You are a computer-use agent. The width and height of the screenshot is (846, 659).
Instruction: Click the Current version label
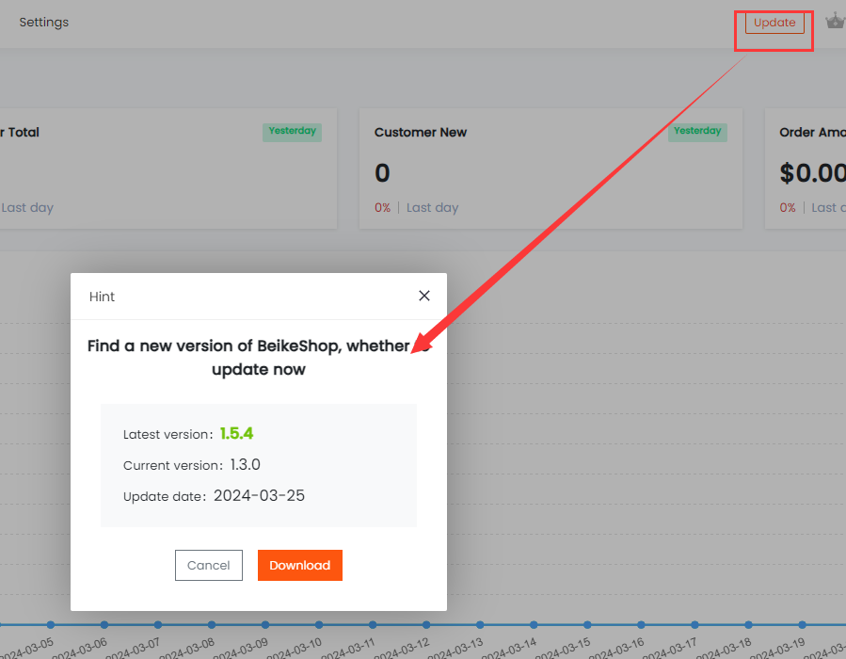click(x=173, y=465)
